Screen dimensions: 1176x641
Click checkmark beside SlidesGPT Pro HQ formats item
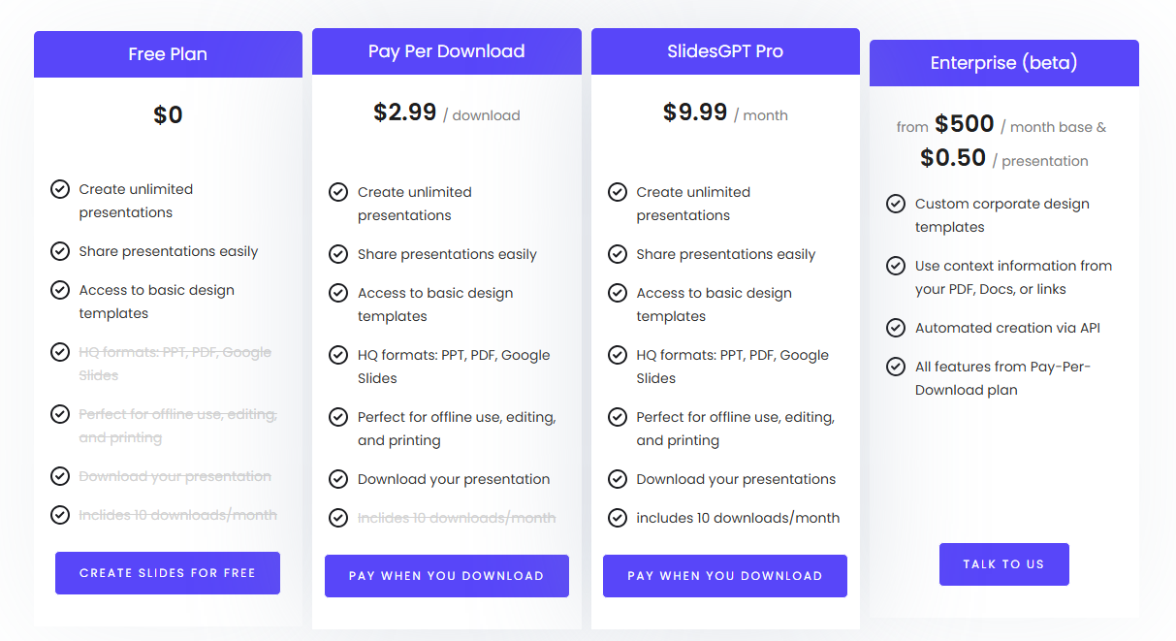point(618,355)
